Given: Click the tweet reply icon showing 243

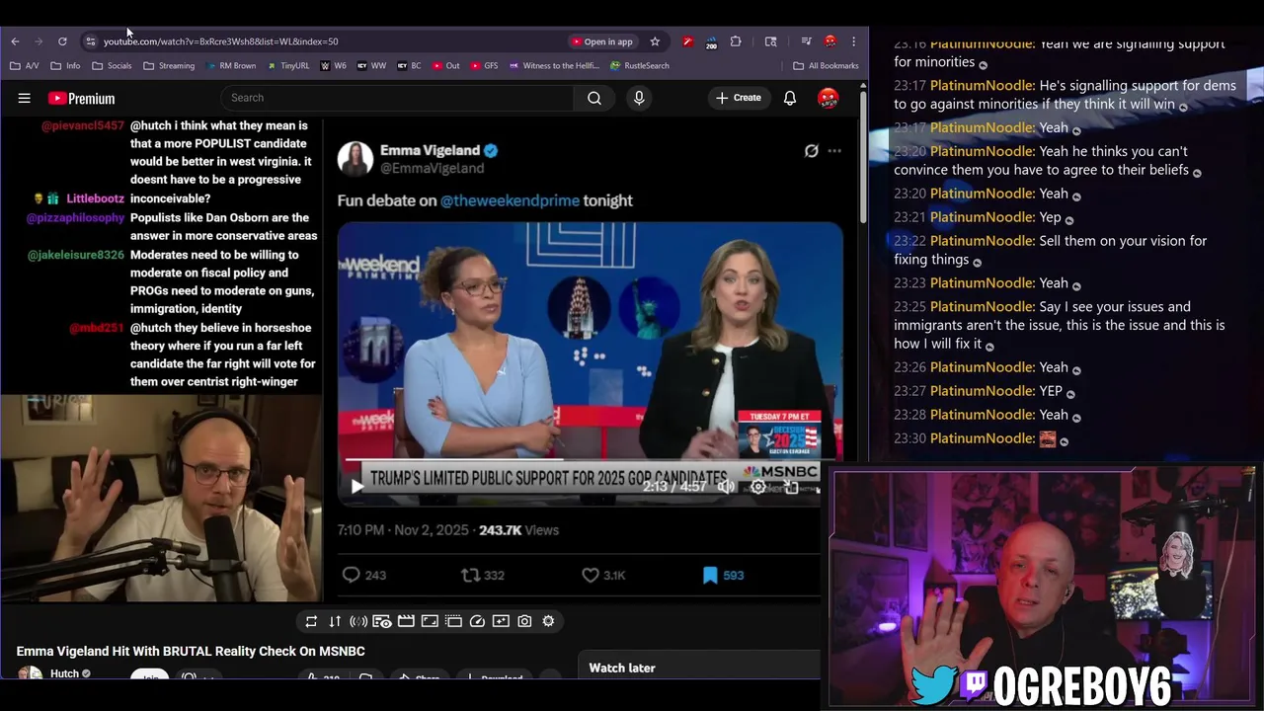Looking at the screenshot, I should click(x=351, y=575).
